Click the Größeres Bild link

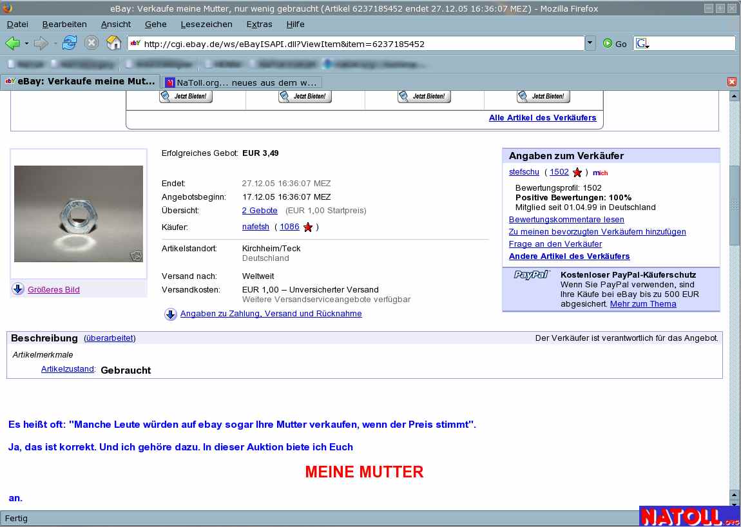point(54,290)
